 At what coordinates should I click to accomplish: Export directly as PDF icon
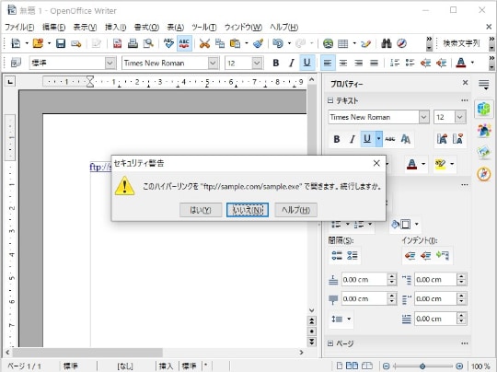point(117,43)
